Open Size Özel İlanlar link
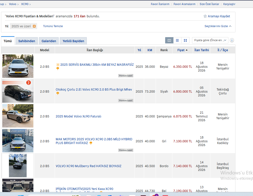Image resolution: width=253 pixels, height=196 pixels. (x=209, y=4)
